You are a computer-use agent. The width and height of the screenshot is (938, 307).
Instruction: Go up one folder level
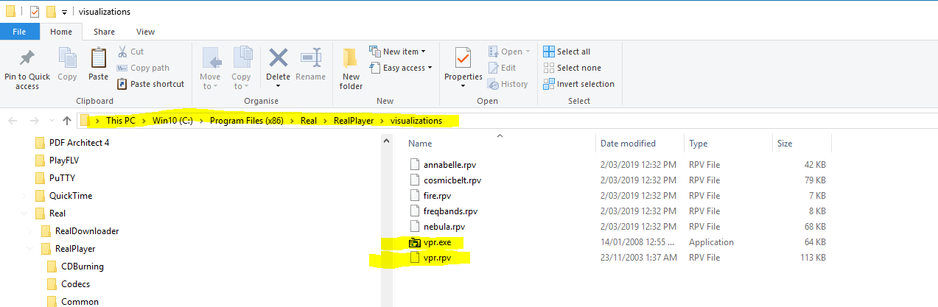pyautogui.click(x=67, y=121)
